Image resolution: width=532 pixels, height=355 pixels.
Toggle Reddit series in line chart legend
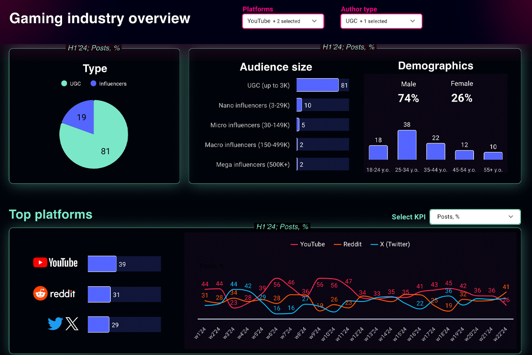(348, 244)
